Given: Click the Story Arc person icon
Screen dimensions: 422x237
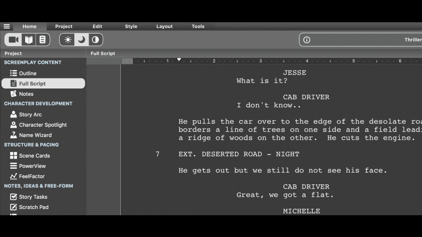Looking at the screenshot, I should (14, 114).
